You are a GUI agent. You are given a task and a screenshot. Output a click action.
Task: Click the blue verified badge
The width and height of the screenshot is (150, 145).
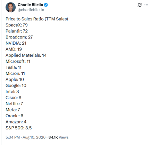pyautogui.click(x=46, y=5)
